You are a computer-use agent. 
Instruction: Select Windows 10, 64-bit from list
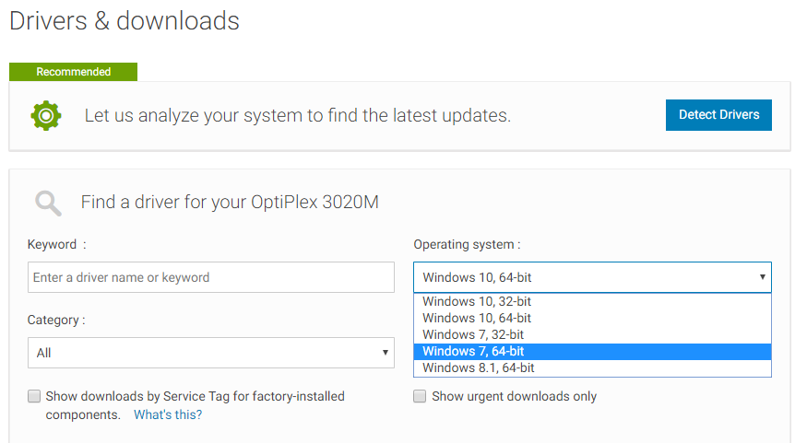(592, 318)
